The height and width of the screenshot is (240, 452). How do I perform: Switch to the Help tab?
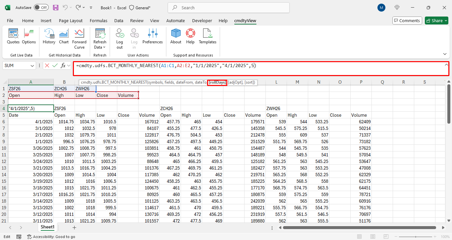point(223,20)
